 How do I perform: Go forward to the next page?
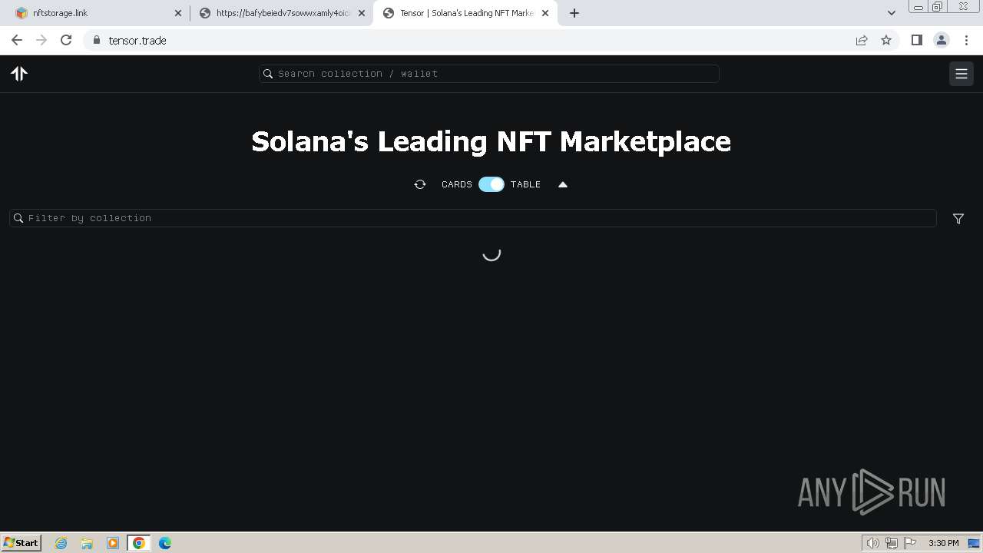coord(41,40)
